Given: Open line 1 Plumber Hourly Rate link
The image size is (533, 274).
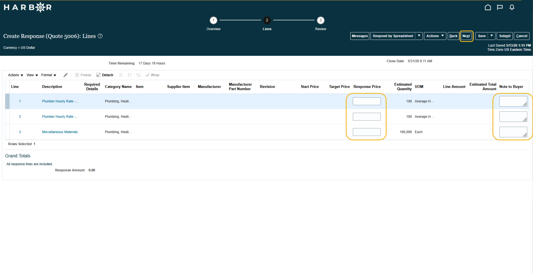Looking at the screenshot, I should pyautogui.click(x=60, y=101).
